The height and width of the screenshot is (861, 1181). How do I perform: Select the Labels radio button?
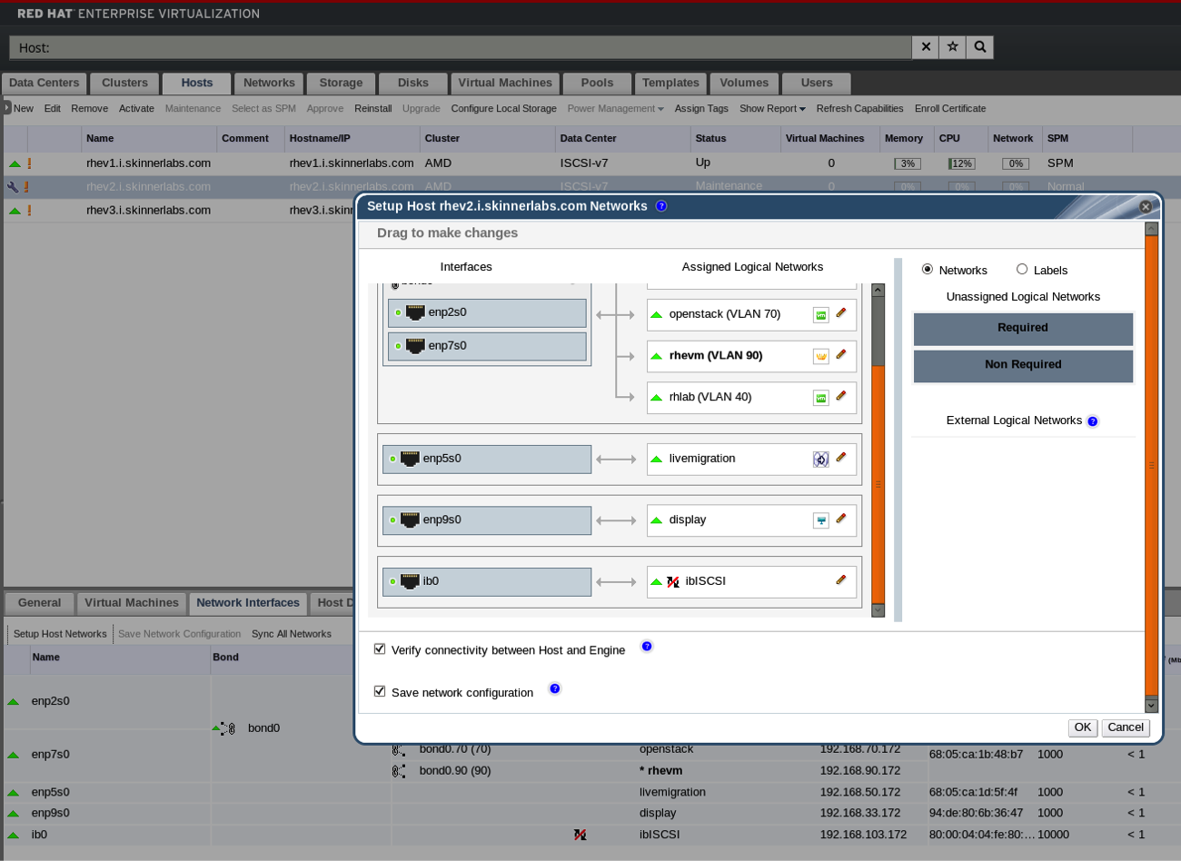click(1022, 270)
